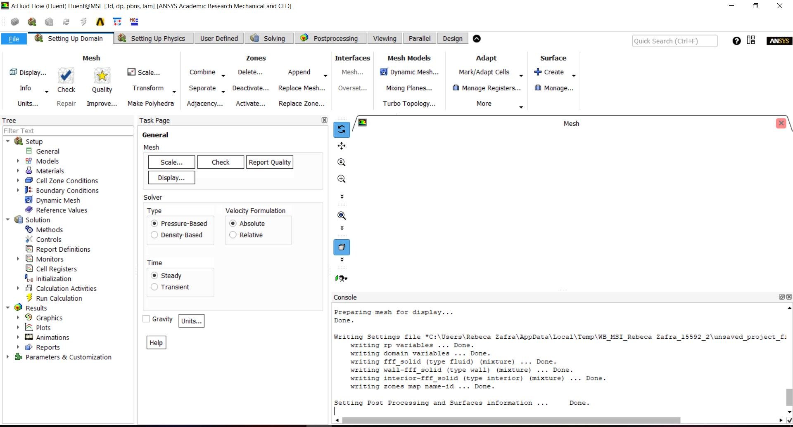Viewport: 793px width, 427px height.
Task: Click the ANSYS 'A' logo toolbar icon
Action: pyautogui.click(x=100, y=21)
